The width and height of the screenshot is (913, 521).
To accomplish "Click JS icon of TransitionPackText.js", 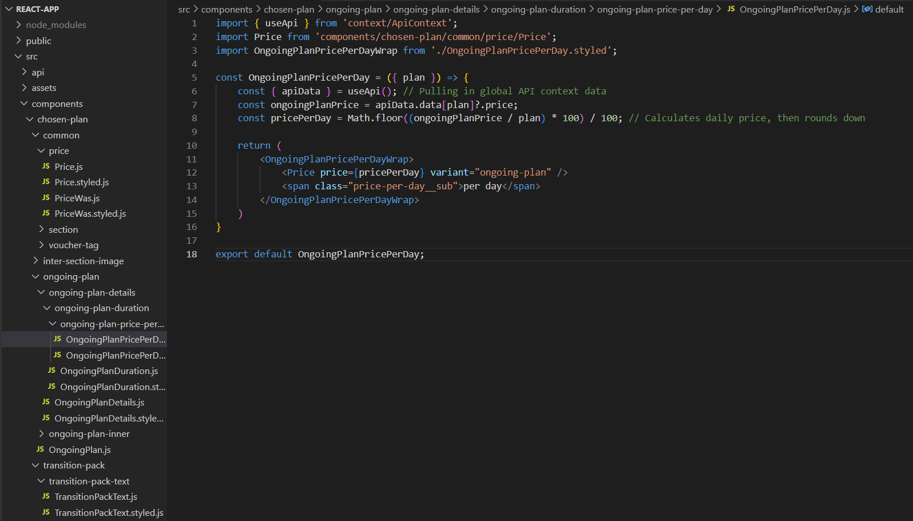I will click(x=46, y=496).
